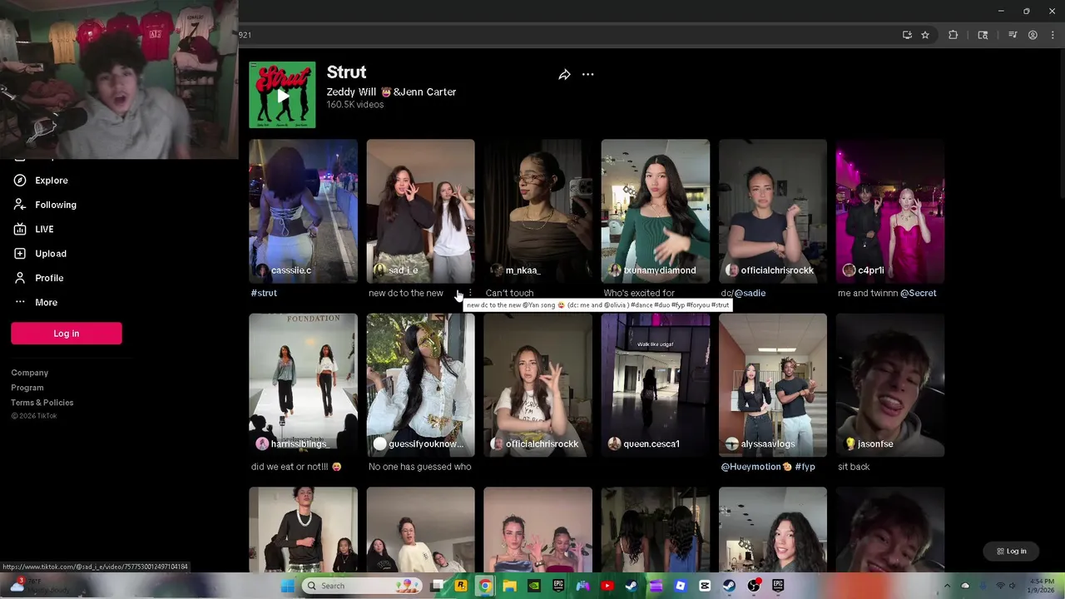The image size is (1065, 599).
Task: Click the #strut hashtag caption
Action: [x=264, y=293]
